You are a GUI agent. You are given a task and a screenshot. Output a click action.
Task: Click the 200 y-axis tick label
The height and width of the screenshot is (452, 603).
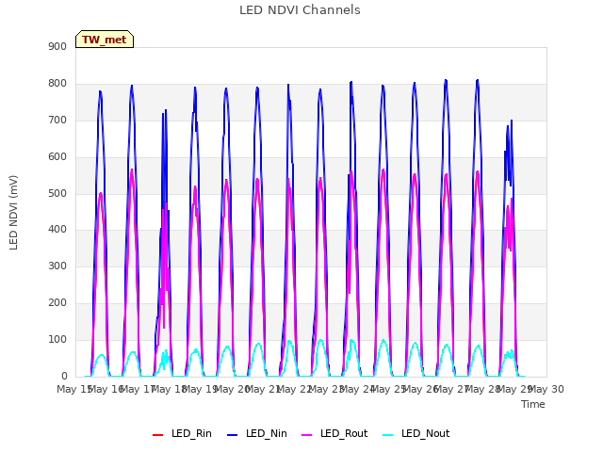coord(57,303)
